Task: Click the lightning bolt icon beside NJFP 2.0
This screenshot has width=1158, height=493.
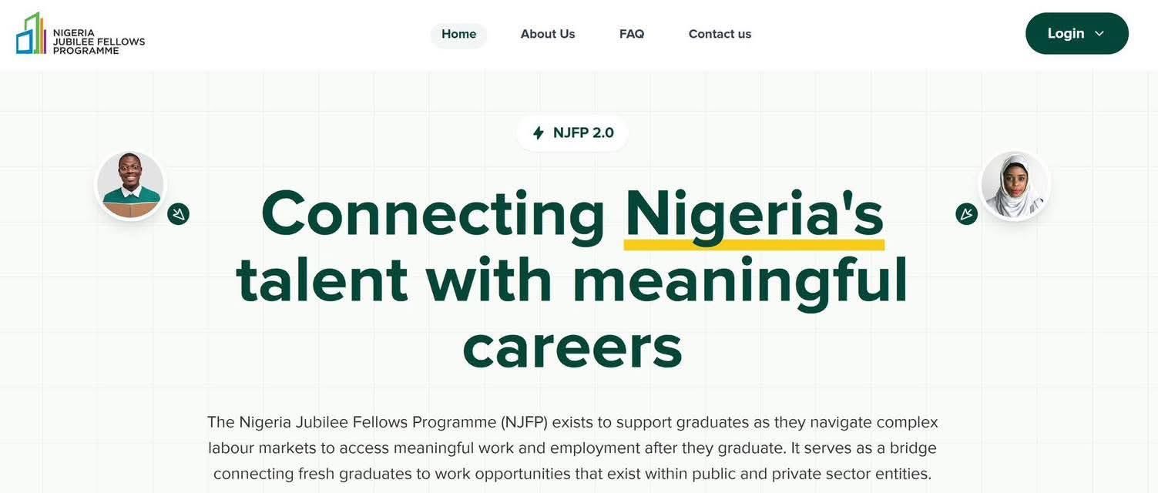Action: (539, 133)
